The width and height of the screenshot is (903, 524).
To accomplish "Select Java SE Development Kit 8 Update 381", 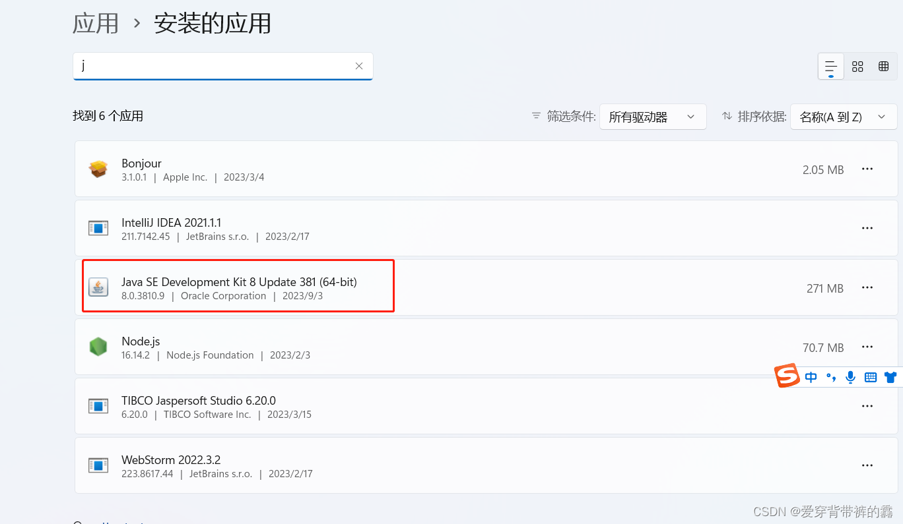I will click(x=239, y=282).
